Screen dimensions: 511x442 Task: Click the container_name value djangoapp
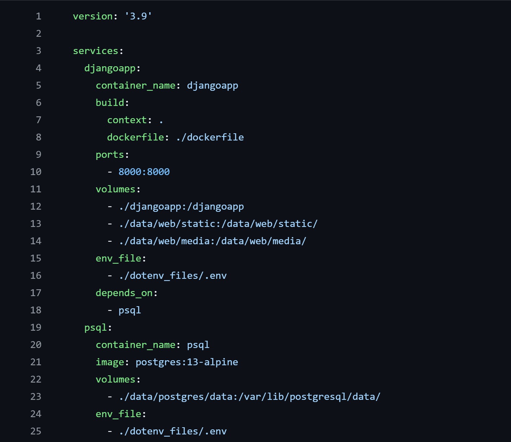click(212, 86)
